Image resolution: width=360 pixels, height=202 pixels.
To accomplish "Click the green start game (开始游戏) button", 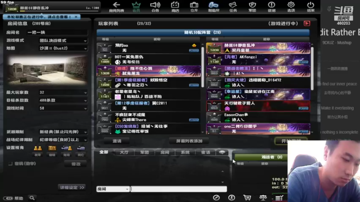I will [291, 141].
